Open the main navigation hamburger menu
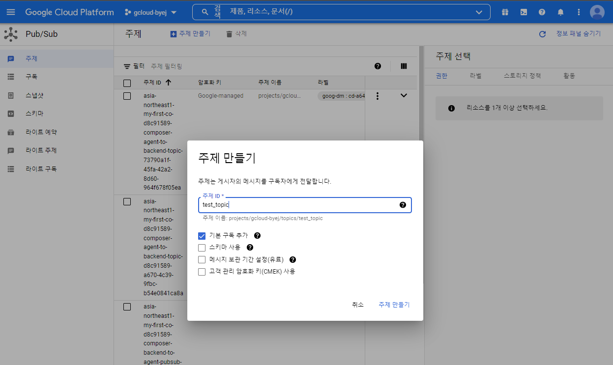613x365 pixels. tap(11, 12)
